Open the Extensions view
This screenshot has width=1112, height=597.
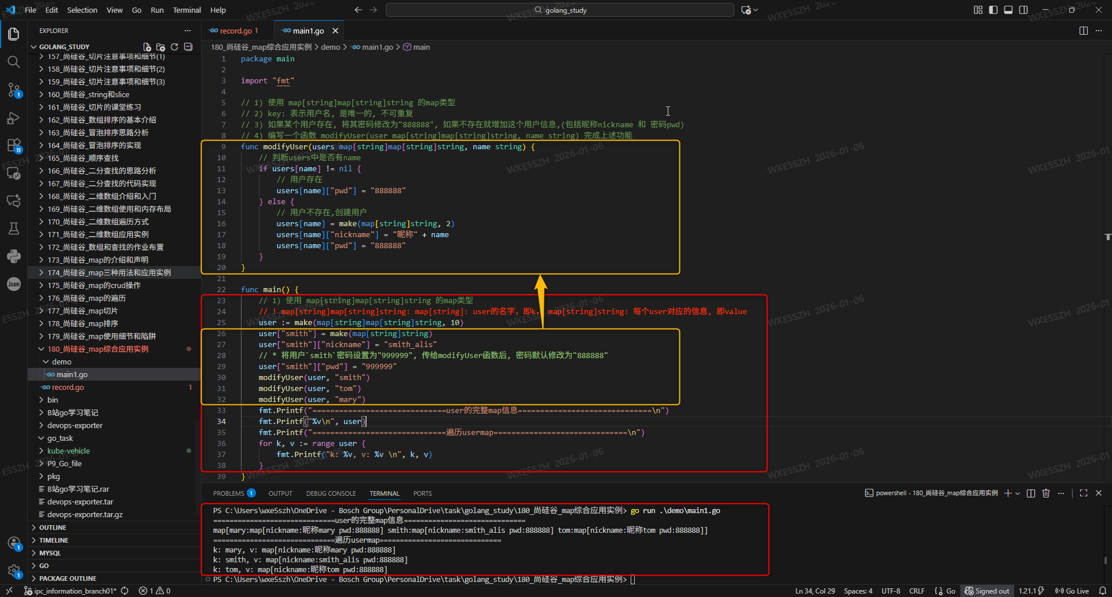point(14,145)
